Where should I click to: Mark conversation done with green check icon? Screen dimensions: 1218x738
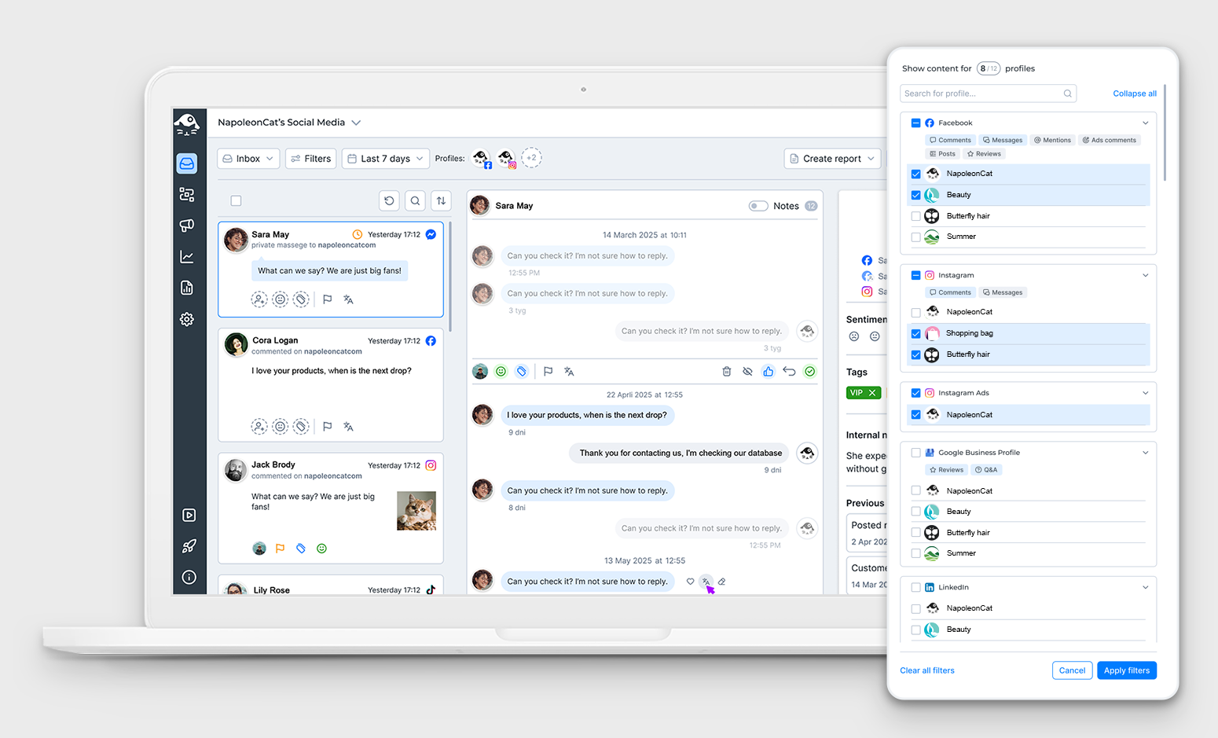[810, 372]
